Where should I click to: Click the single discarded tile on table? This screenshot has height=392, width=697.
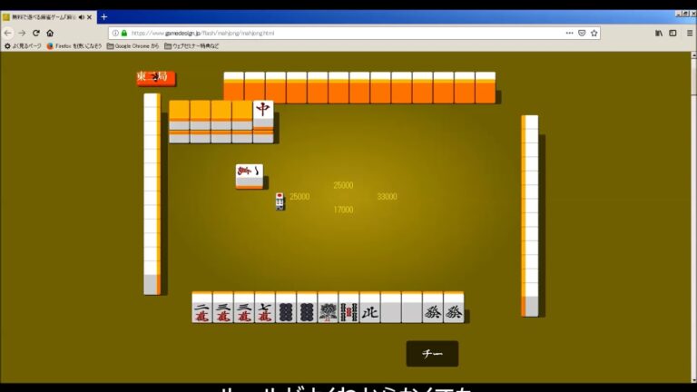(250, 176)
